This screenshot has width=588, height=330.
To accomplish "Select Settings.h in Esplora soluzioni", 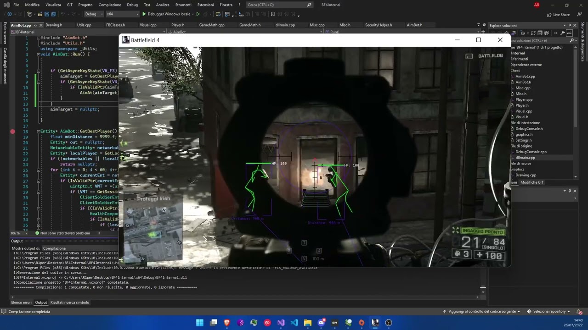I will tap(523, 140).
